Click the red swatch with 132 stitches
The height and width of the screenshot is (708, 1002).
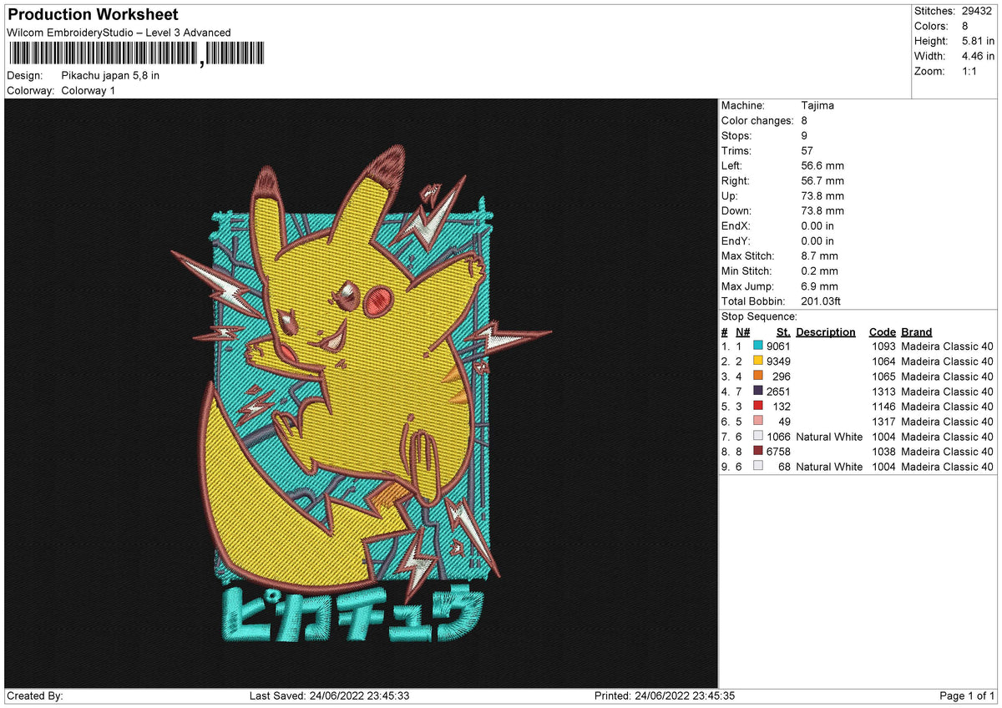pos(760,406)
